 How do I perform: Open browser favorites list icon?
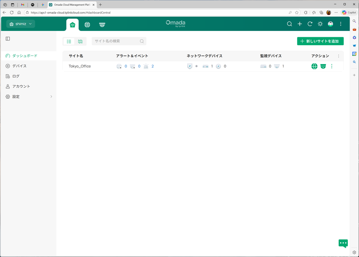[x=314, y=13]
